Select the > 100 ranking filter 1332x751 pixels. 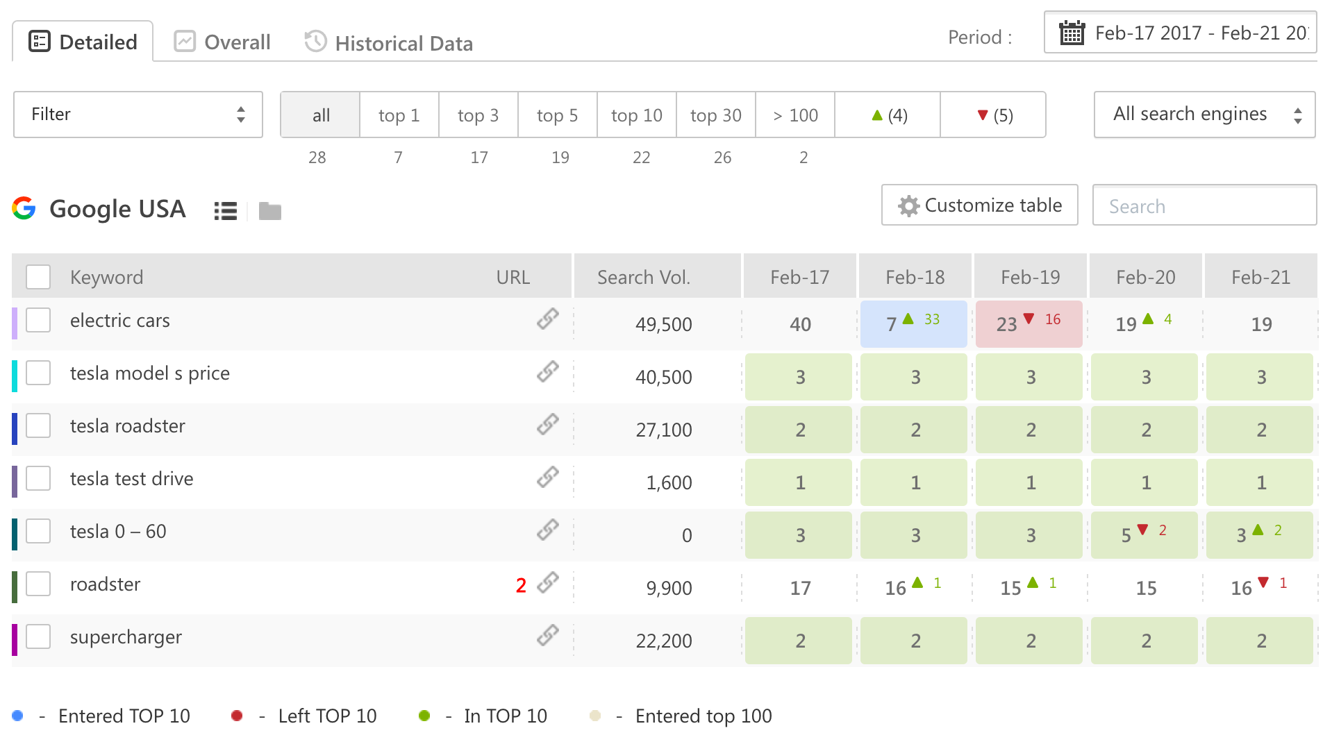pyautogui.click(x=795, y=115)
